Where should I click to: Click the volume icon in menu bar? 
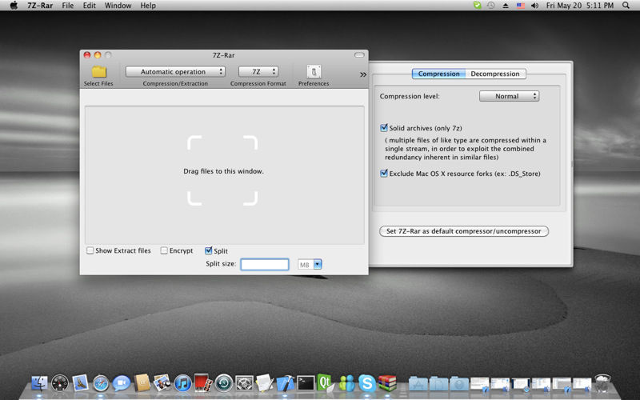[534, 6]
